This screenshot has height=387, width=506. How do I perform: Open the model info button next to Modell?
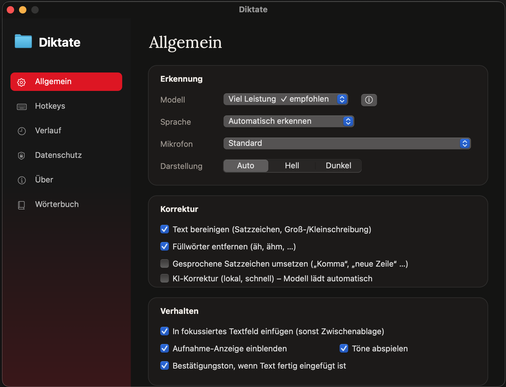point(369,100)
